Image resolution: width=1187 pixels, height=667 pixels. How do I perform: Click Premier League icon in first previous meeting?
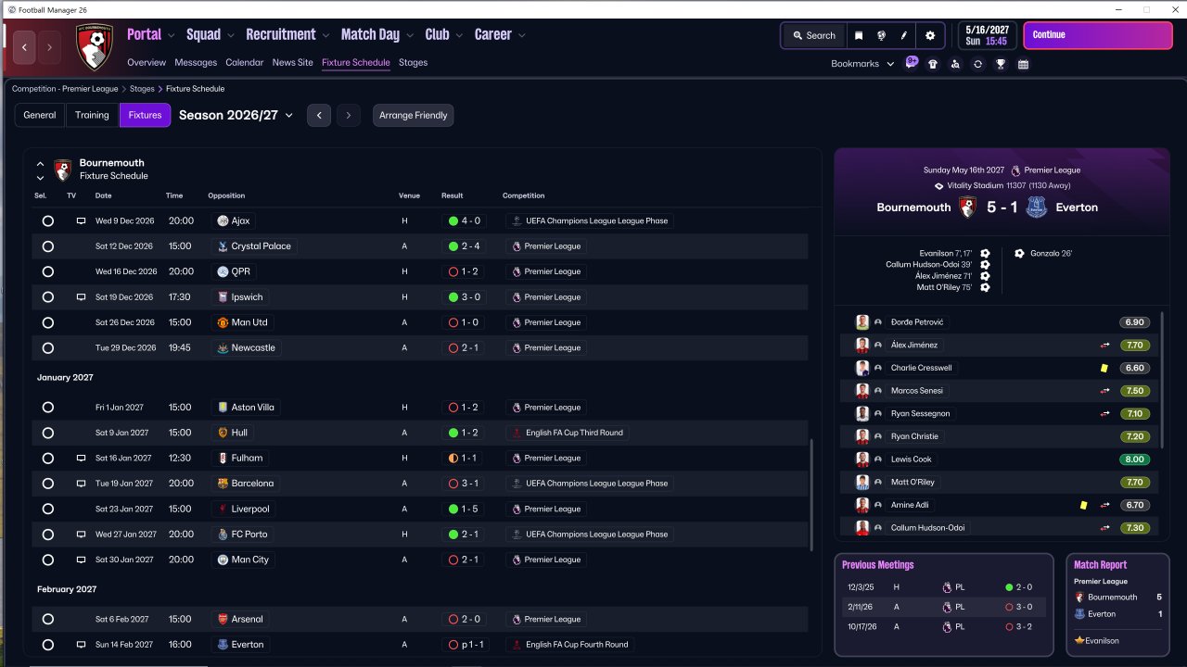[946, 587]
